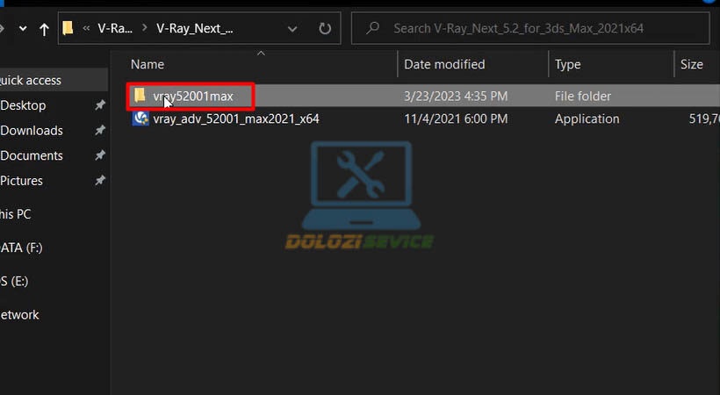Expand the address bar history dropdown
The image size is (720, 395).
(x=292, y=29)
